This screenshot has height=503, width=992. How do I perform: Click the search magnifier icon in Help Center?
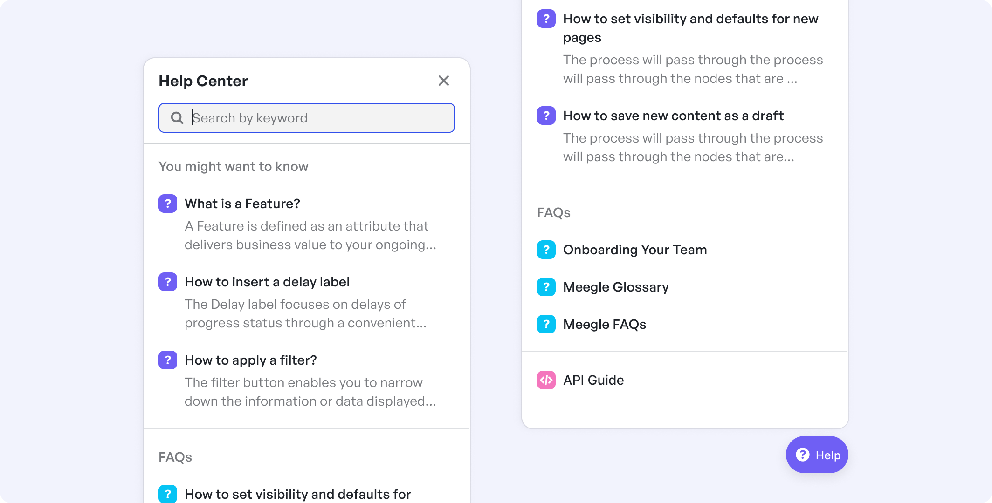pos(177,117)
